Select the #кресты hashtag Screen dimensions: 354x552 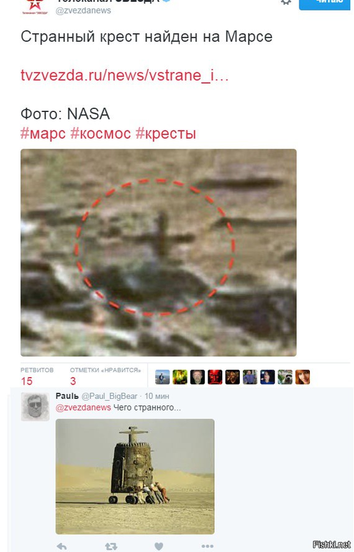tap(166, 134)
